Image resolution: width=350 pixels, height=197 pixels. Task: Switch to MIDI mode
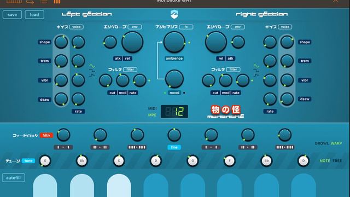(x=152, y=108)
